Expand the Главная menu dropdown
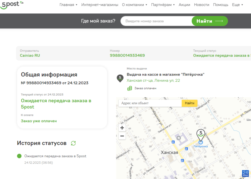This screenshot has height=179, width=251. point(68,5)
